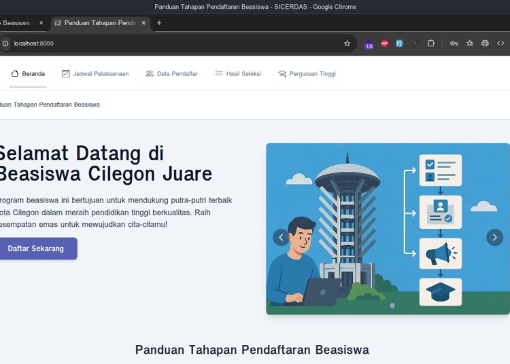Click the Data Pendaftar people icon

(x=150, y=73)
